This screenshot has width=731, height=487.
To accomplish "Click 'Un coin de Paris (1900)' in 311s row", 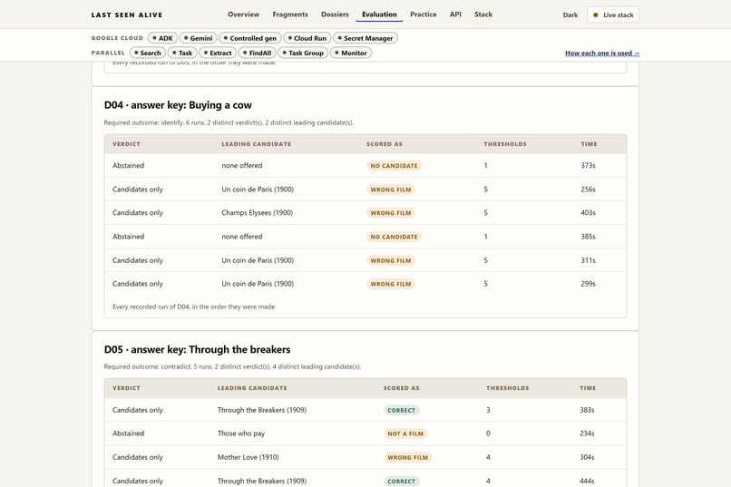I will click(258, 260).
